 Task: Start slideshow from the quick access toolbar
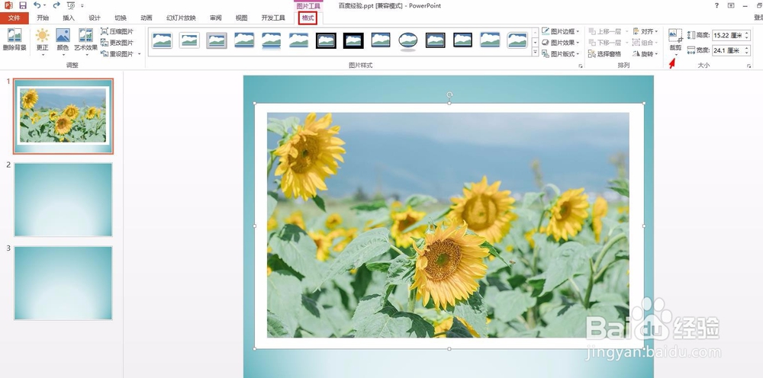pyautogui.click(x=71, y=5)
